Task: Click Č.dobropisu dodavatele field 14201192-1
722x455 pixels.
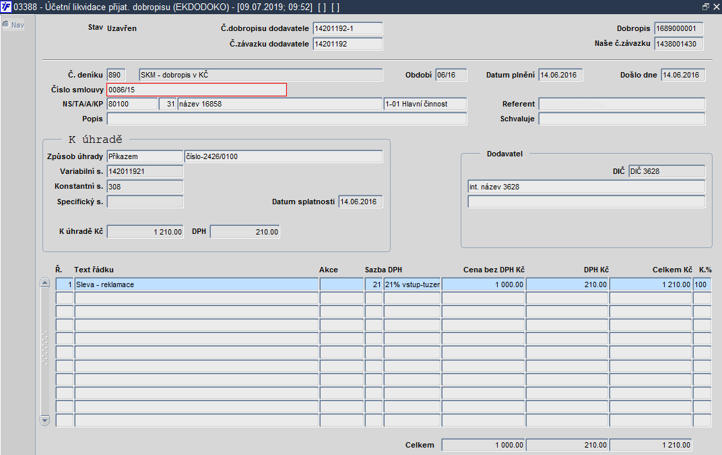Action: 348,28
